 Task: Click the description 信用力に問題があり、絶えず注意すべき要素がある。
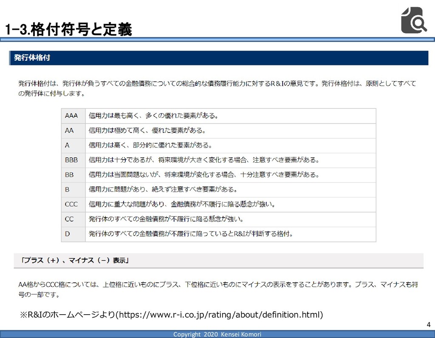pyautogui.click(x=163, y=189)
